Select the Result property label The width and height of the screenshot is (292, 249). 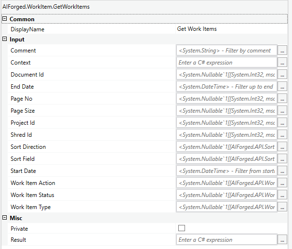(18, 240)
